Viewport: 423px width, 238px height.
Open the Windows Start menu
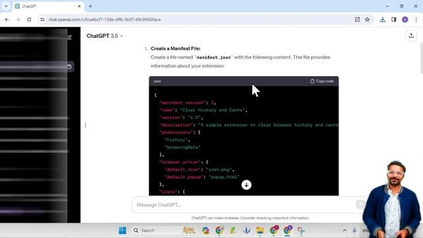pyautogui.click(x=122, y=231)
